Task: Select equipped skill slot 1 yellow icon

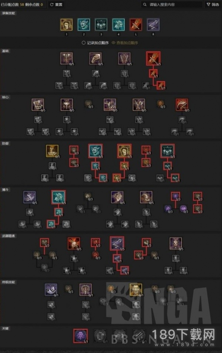Action: (x=67, y=25)
